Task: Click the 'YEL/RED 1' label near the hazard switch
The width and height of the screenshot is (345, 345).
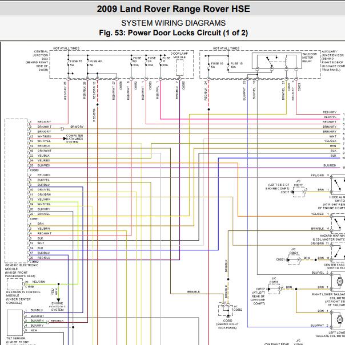Action: coord(320,214)
